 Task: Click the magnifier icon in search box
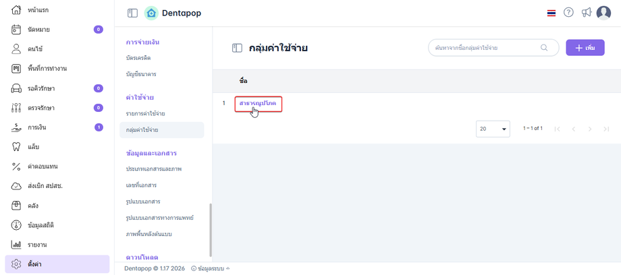pos(544,48)
